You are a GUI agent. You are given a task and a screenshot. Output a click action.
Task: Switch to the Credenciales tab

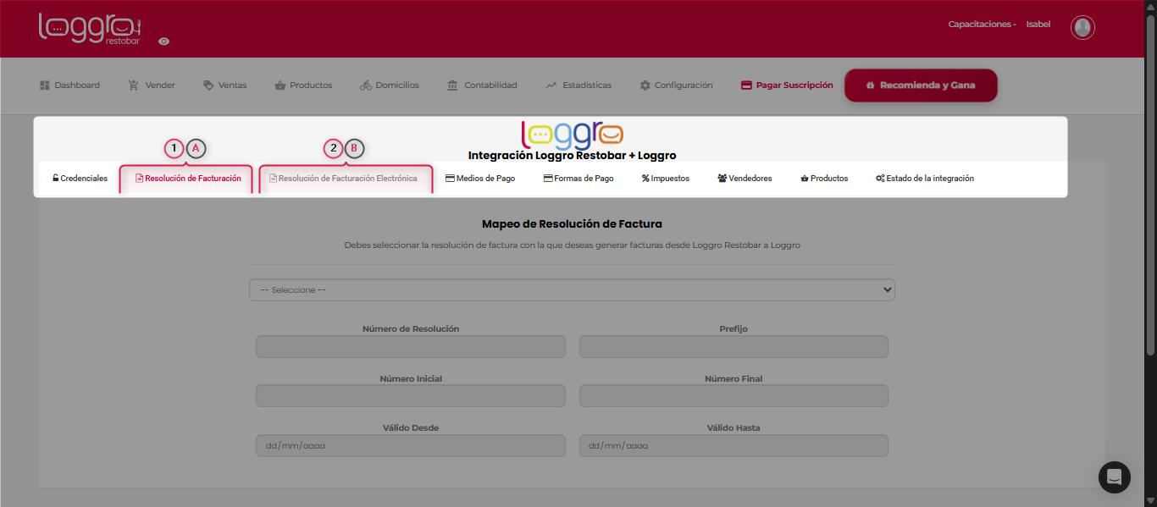click(x=80, y=179)
